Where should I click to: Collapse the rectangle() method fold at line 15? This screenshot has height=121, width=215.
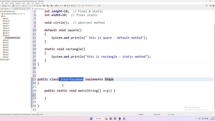[37, 49]
